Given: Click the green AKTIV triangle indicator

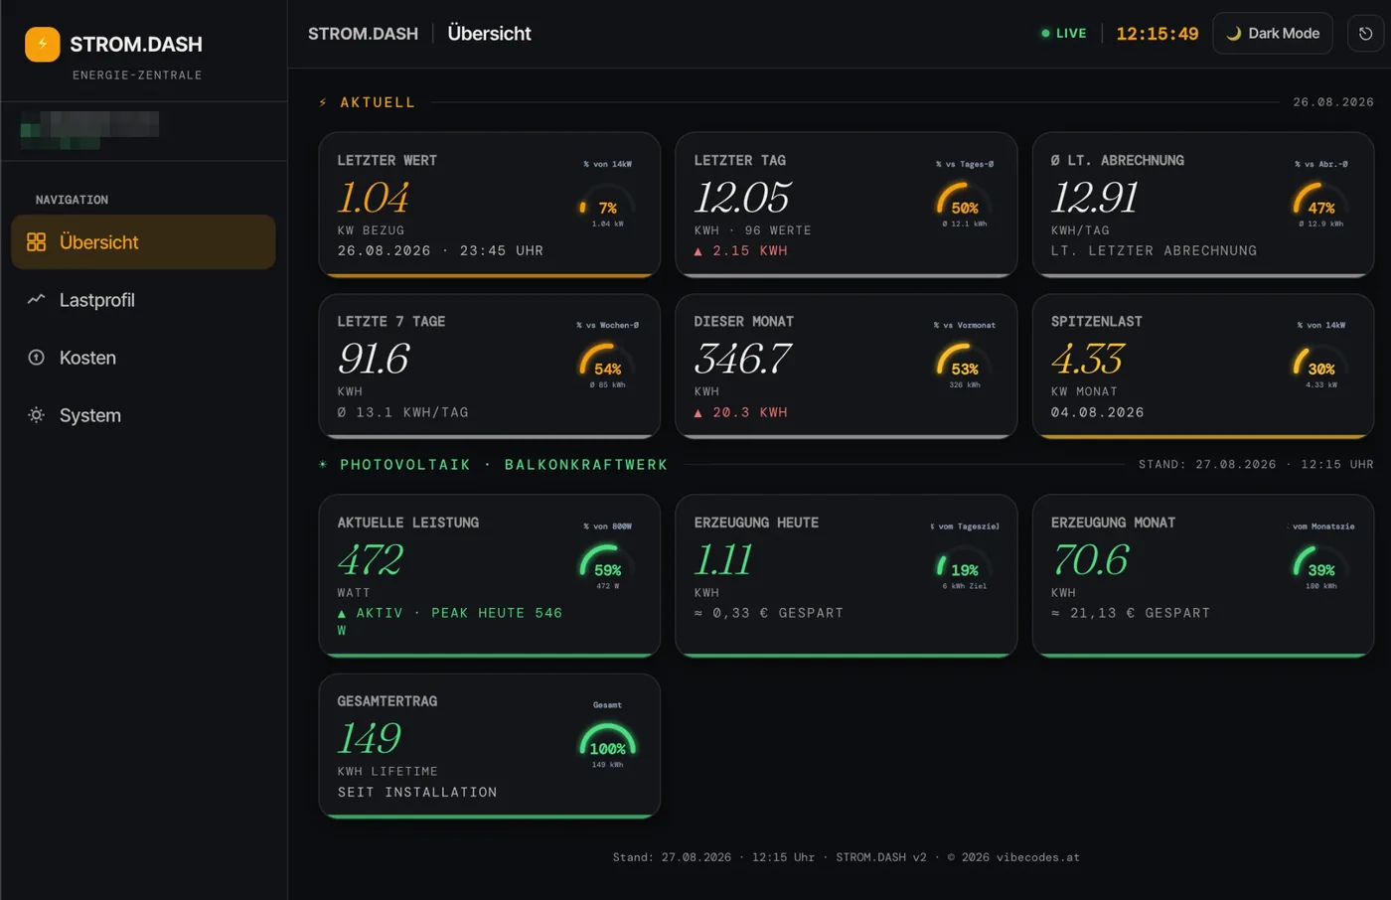Looking at the screenshot, I should (342, 614).
